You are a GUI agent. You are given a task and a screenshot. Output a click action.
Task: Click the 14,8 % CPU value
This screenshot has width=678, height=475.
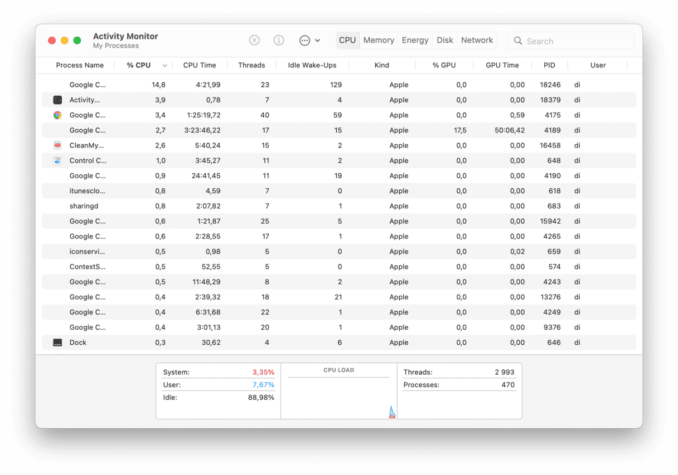(158, 85)
